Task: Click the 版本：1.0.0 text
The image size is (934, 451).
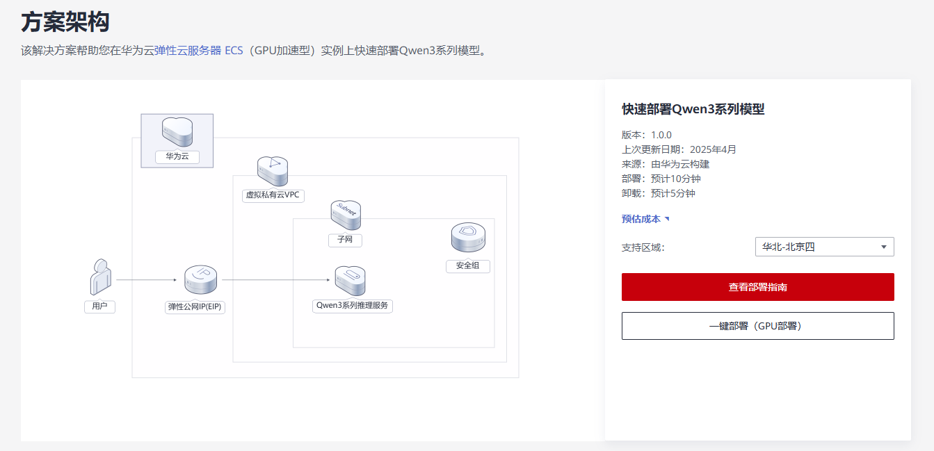Action: point(647,135)
